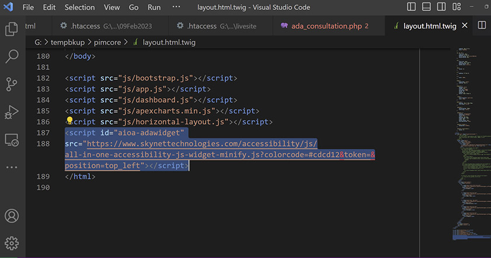Click the minimap code overview
Viewport: 491px width, 258px height.
[x=471, y=144]
